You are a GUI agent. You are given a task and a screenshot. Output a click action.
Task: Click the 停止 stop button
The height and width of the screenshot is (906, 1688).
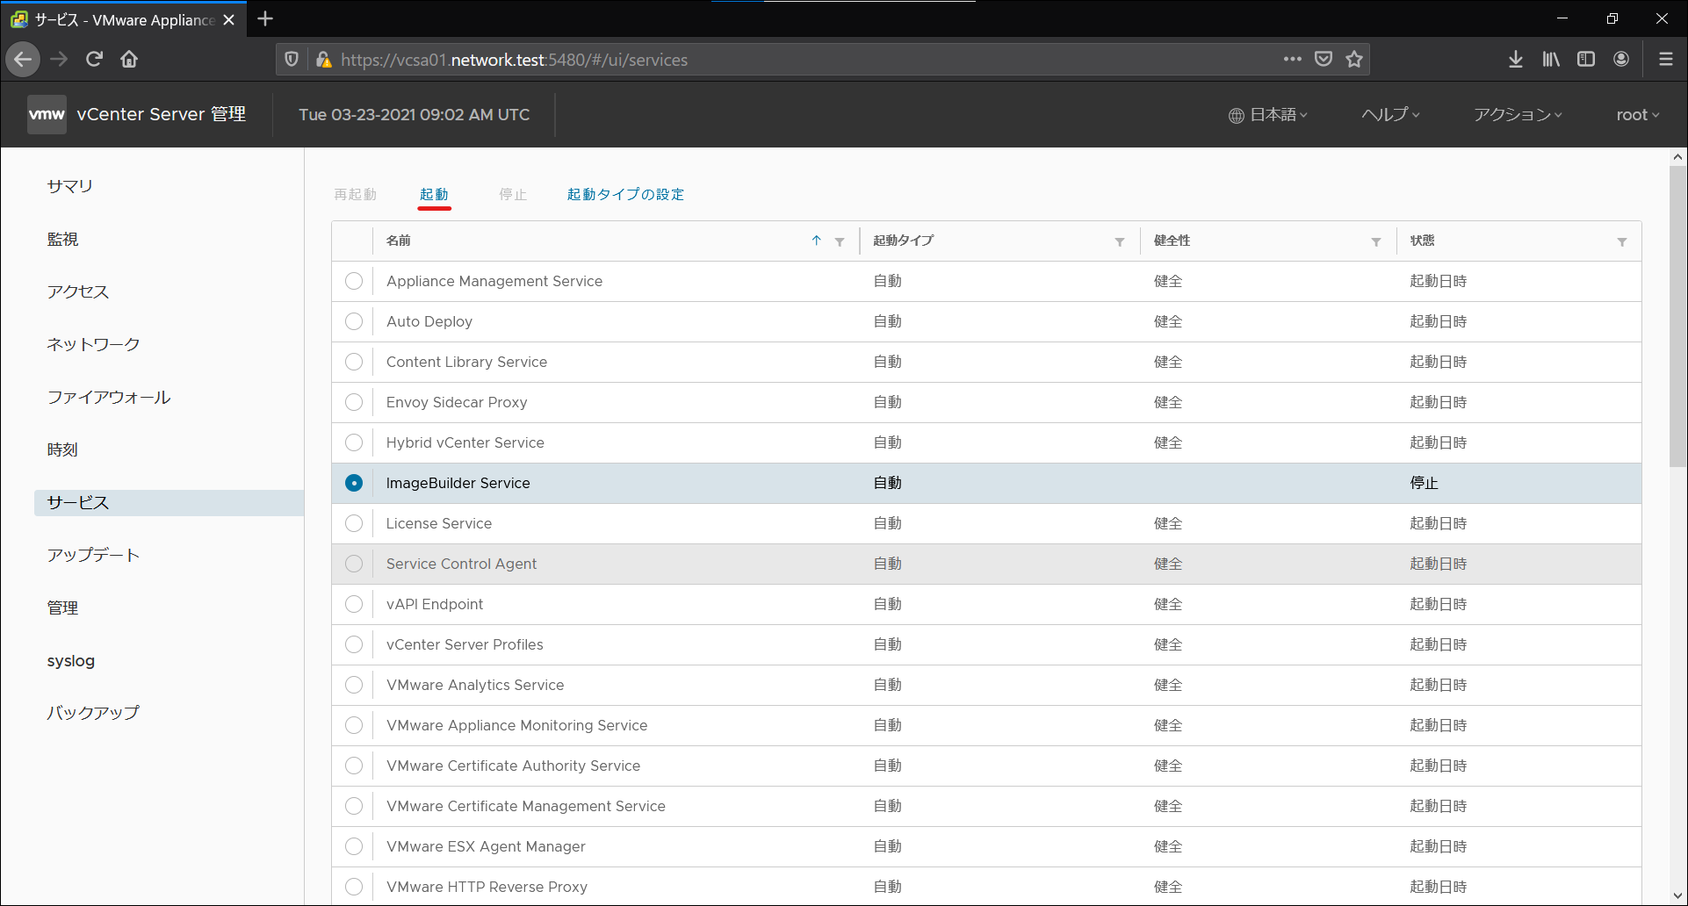[x=513, y=194]
